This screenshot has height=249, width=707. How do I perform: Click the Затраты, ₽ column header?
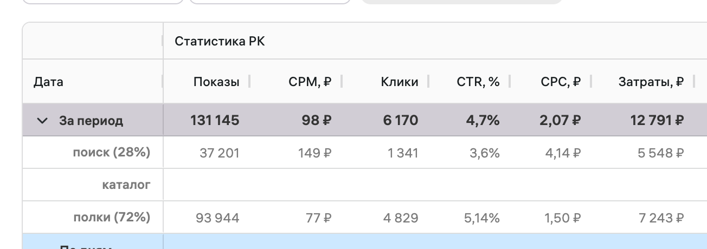click(x=651, y=82)
